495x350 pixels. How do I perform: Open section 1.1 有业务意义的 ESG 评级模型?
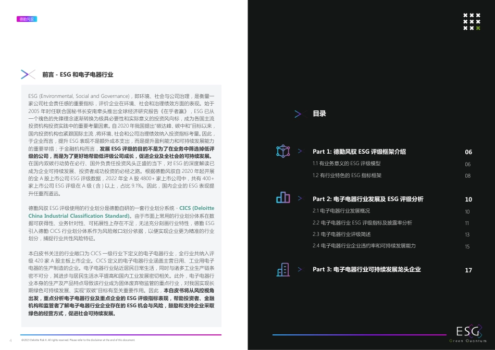(346, 164)
